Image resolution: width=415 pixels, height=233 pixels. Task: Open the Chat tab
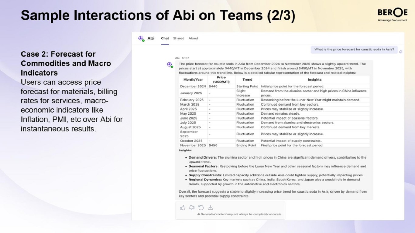click(165, 38)
